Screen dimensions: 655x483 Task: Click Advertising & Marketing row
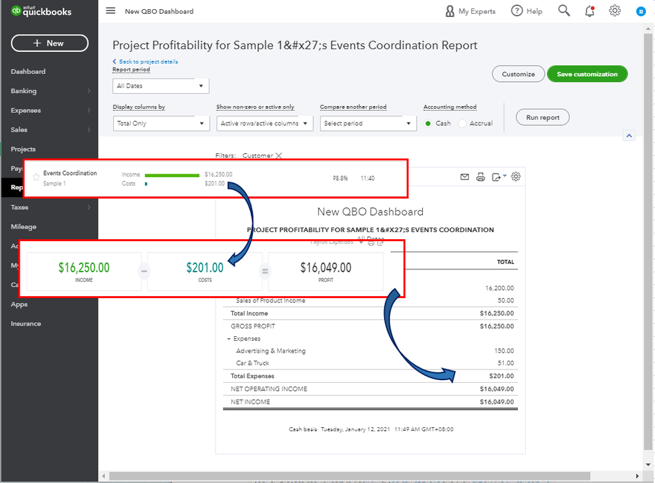[370, 351]
